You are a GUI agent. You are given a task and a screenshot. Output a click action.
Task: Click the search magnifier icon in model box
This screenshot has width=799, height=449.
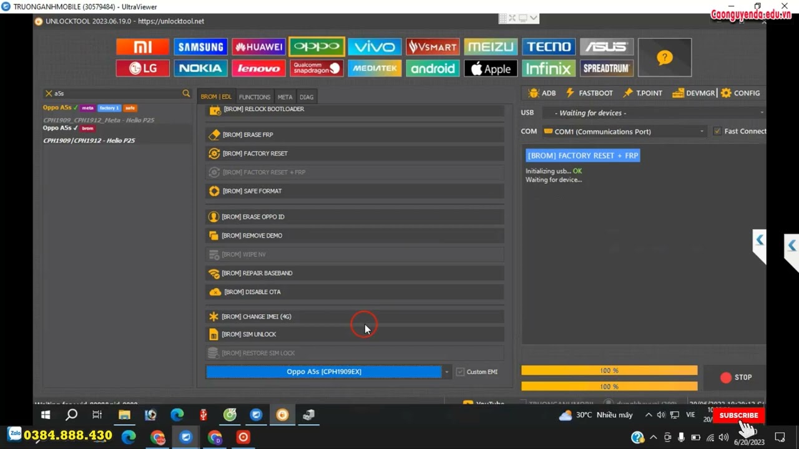[186, 93]
